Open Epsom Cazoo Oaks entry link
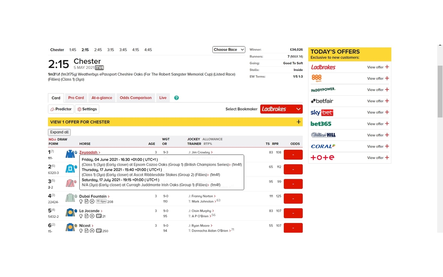443x277 pixels. (x=156, y=165)
